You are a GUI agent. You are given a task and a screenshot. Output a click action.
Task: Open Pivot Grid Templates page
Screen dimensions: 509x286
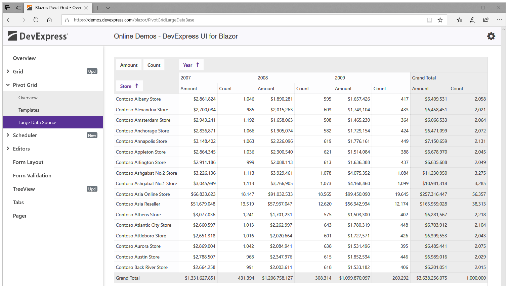pos(29,110)
